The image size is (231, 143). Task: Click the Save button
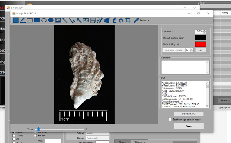coord(189,126)
